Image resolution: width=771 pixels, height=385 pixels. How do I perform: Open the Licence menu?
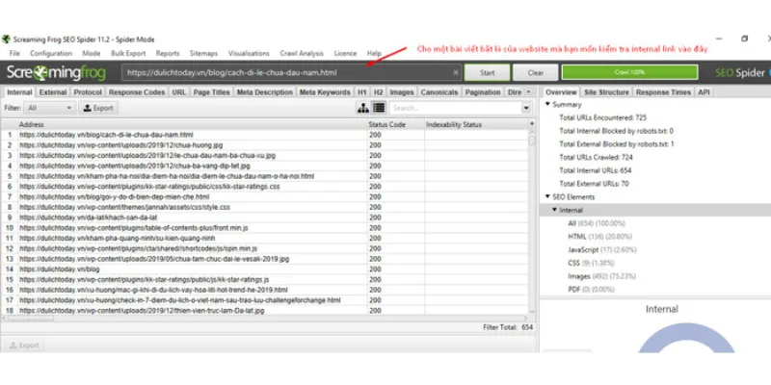pyautogui.click(x=345, y=53)
